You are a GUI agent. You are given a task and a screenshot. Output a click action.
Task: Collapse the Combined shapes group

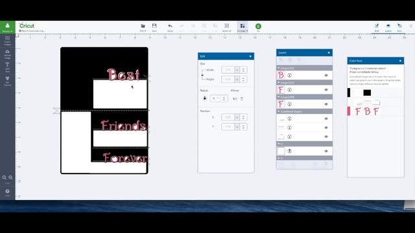pyautogui.click(x=278, y=111)
